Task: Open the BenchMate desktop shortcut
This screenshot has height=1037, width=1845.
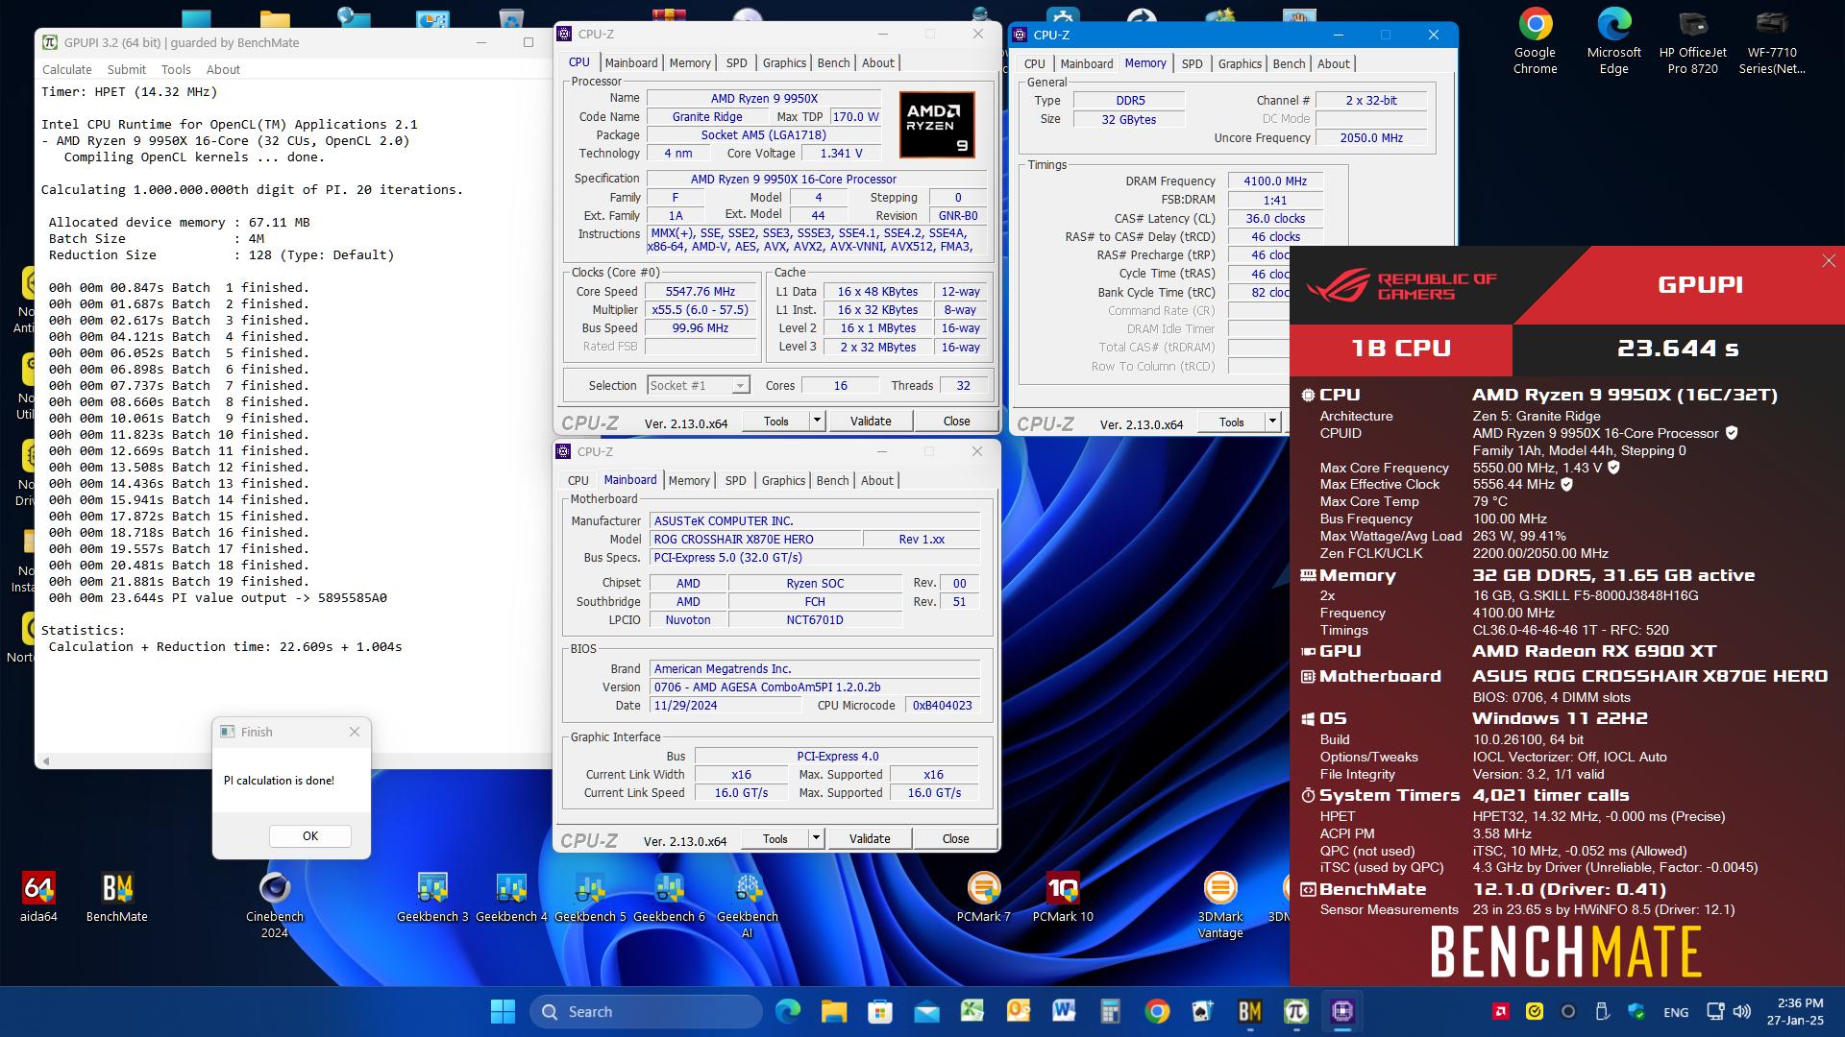Action: pos(117,896)
